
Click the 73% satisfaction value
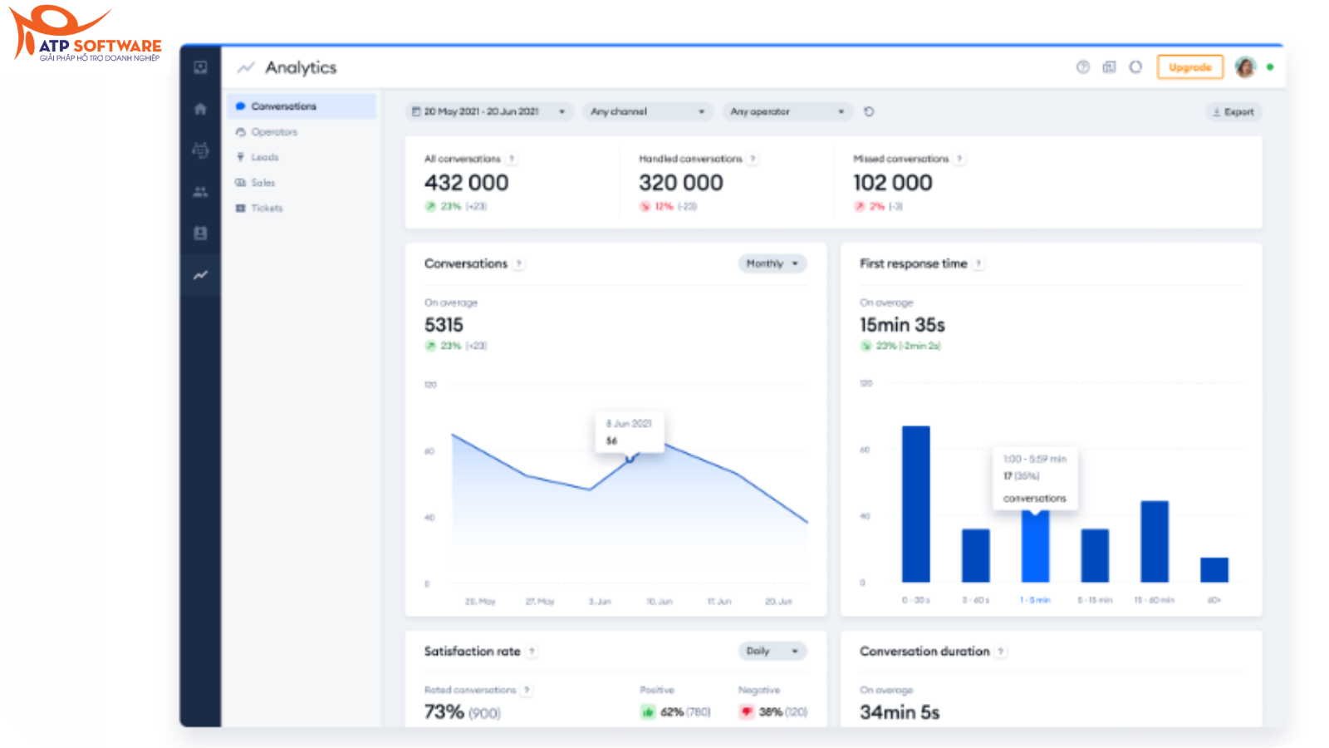click(444, 712)
